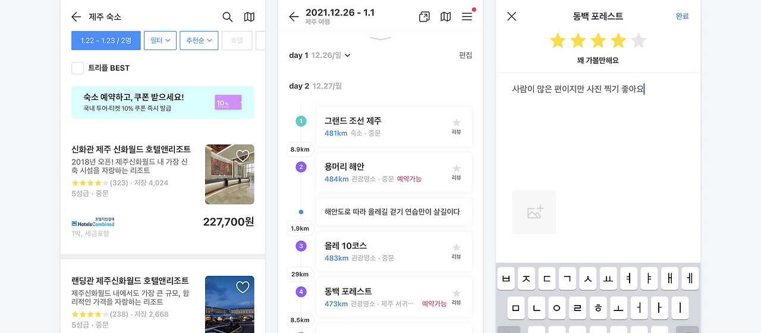761x333 pixels.
Task: Open 신화관 제주 신화월드 호텔앤리조트 title
Action: click(x=131, y=149)
